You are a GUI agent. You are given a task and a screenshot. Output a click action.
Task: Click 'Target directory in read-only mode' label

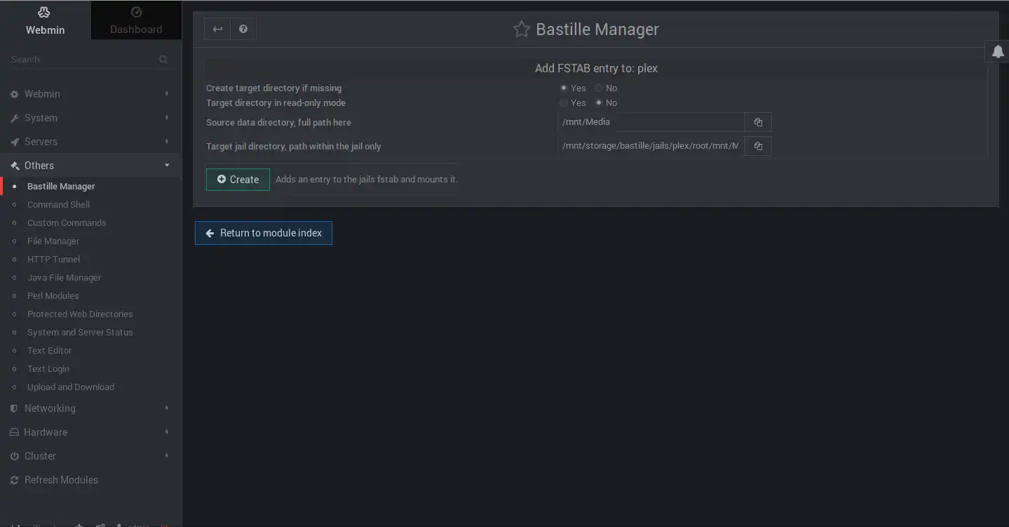[x=276, y=103]
